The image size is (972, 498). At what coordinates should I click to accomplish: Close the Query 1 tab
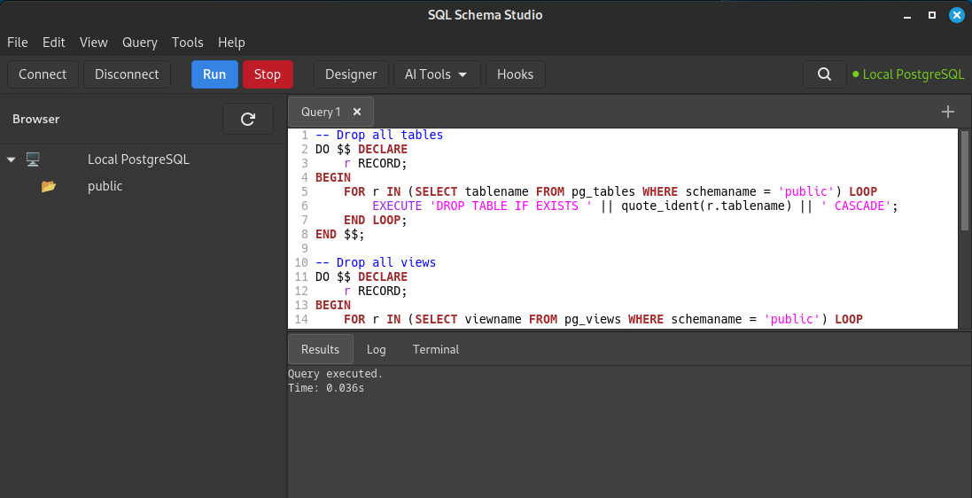[x=357, y=112]
